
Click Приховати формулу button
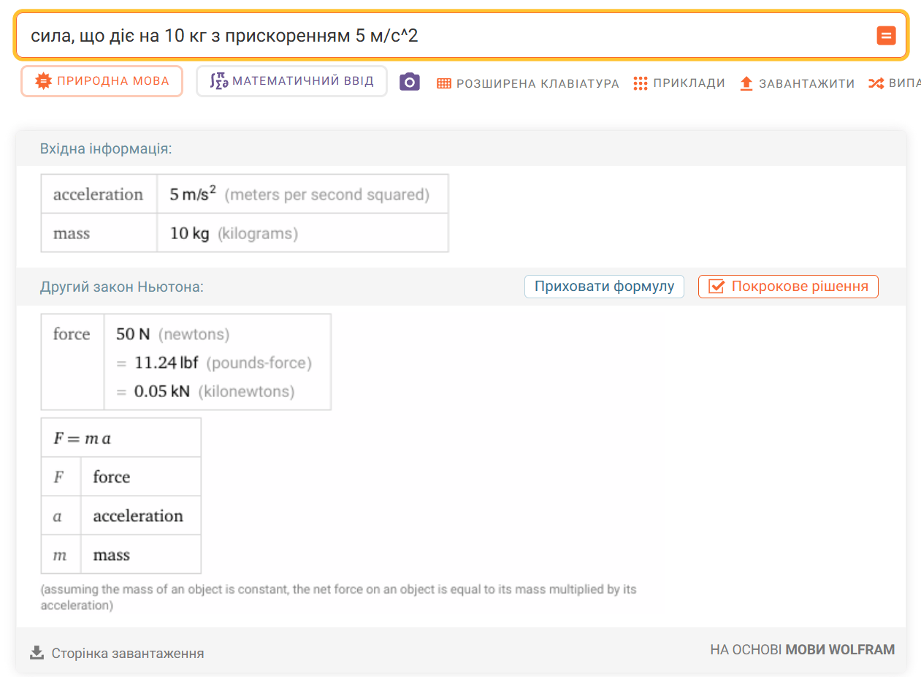click(x=604, y=287)
